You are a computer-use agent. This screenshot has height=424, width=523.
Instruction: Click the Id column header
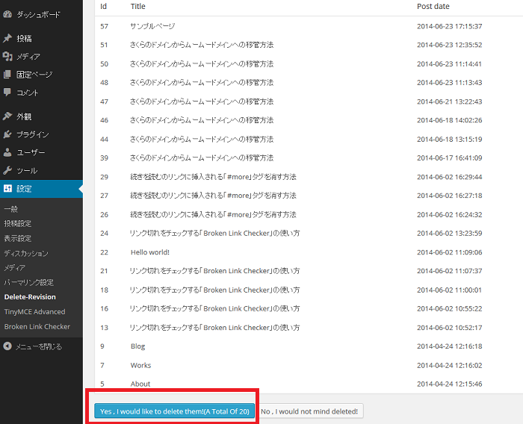coord(103,6)
